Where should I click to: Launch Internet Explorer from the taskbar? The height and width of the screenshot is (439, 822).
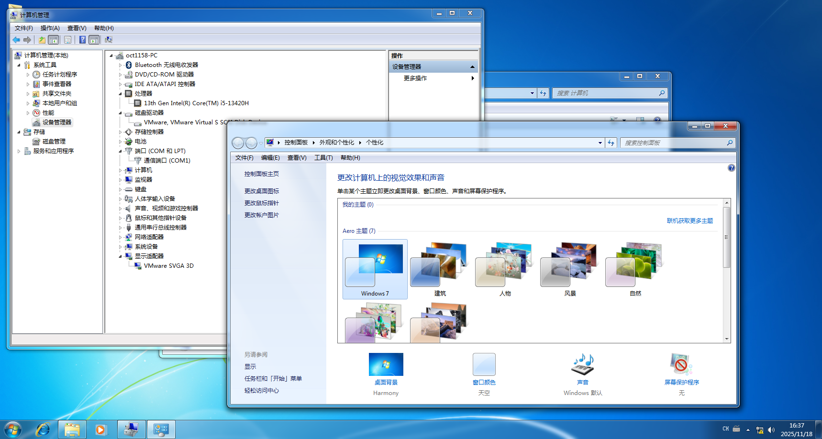pyautogui.click(x=43, y=429)
